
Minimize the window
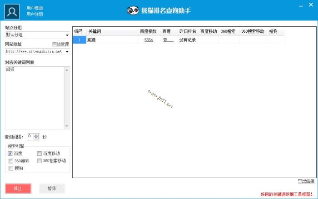(301, 6)
